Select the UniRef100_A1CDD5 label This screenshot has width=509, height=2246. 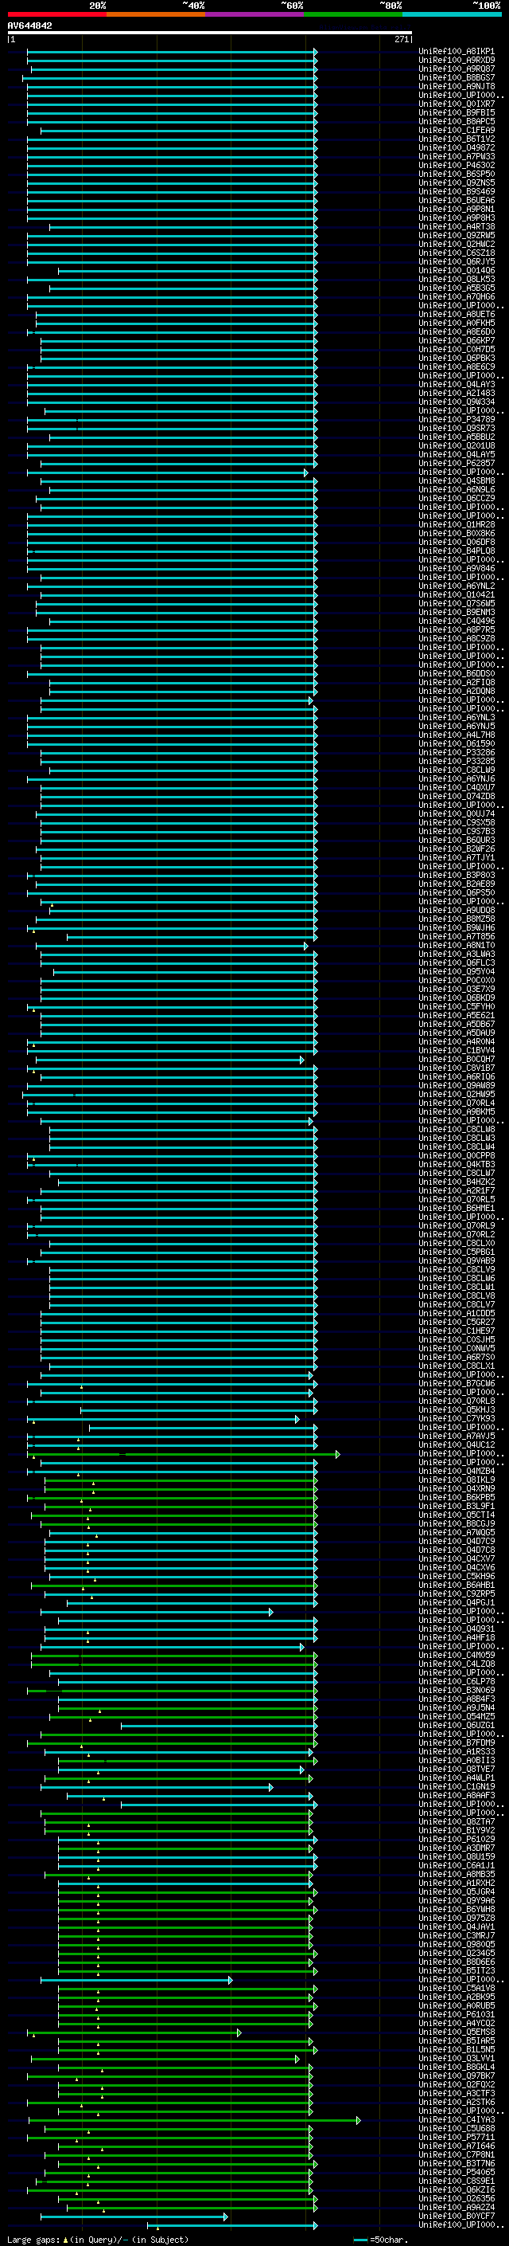point(457,1313)
